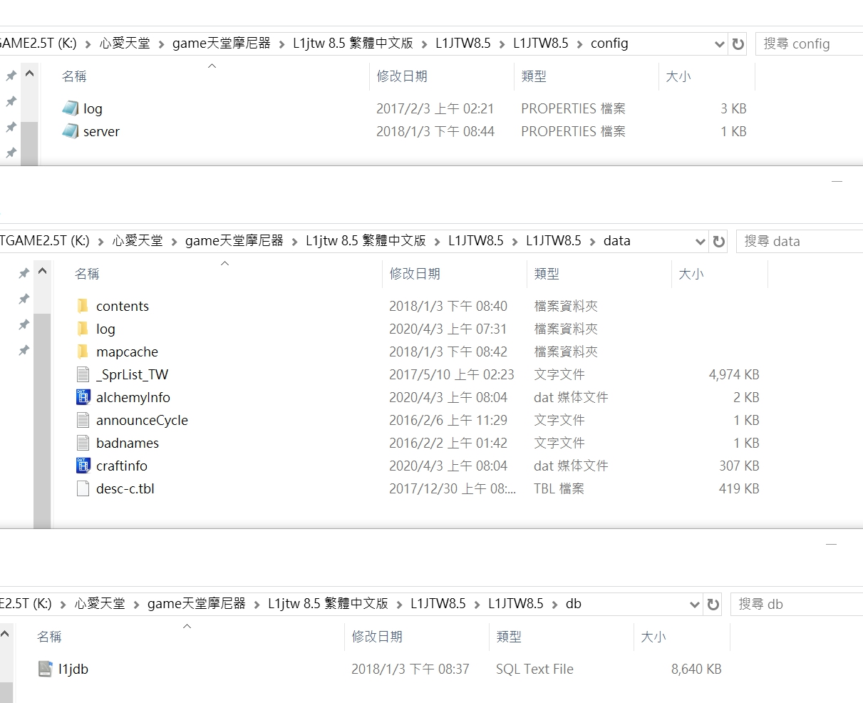Navigate to 心愛天堂 in config breadcrumb
Screen dimensions: 863x703
[x=125, y=43]
